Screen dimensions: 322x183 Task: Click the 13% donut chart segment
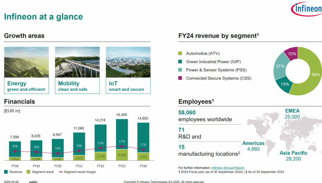(284, 85)
